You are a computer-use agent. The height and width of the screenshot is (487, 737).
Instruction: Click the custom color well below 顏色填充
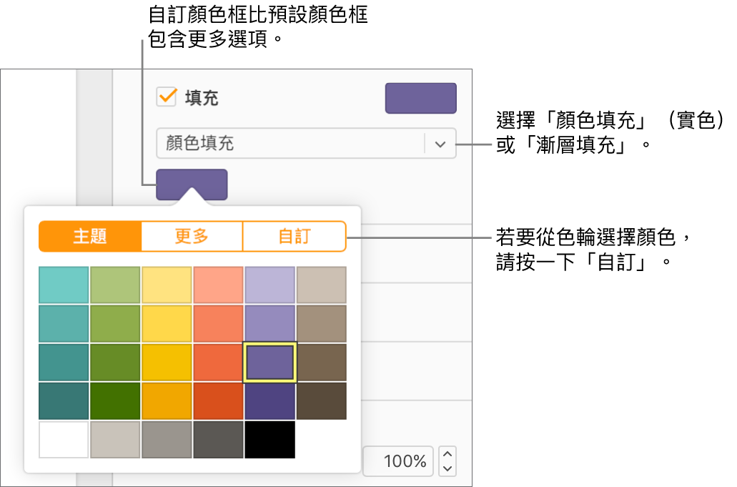pyautogui.click(x=192, y=185)
